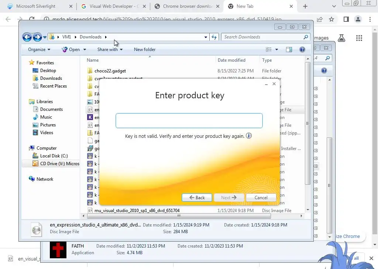This screenshot has height=269, width=378.
Task: Open the Music library
Action: click(x=46, y=117)
